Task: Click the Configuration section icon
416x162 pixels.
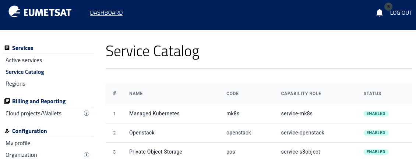Action: pos(7,131)
